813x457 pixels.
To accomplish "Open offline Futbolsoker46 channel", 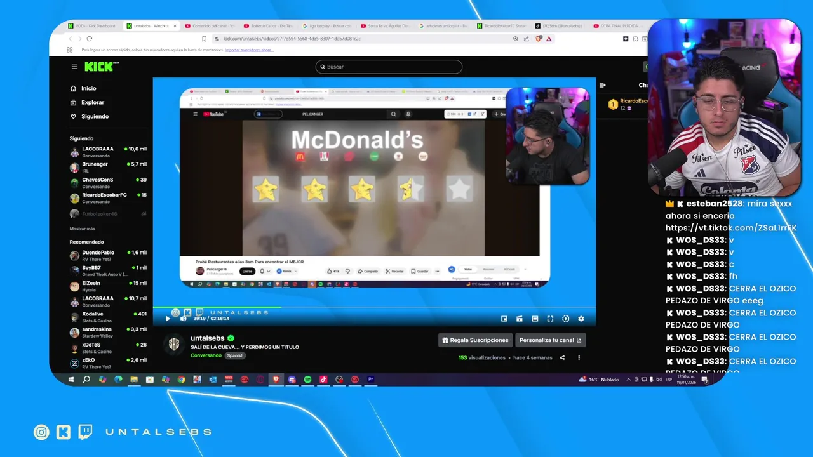I will click(108, 214).
